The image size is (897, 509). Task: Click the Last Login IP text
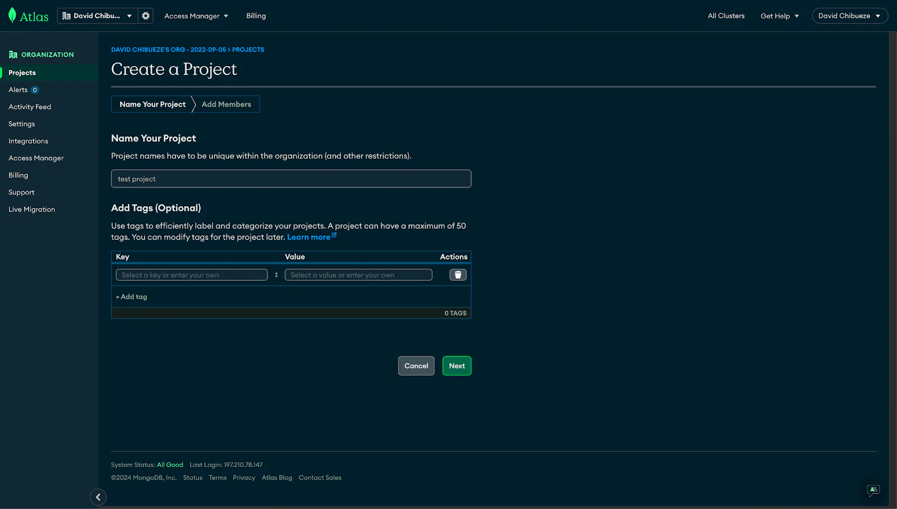coord(226,465)
